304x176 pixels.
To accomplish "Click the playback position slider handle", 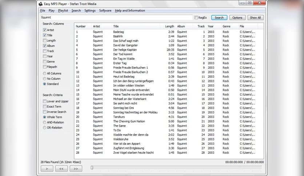I will click(92, 168).
